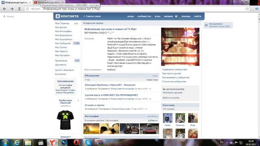Click the +140 messages counter badge

[x=76, y=43]
